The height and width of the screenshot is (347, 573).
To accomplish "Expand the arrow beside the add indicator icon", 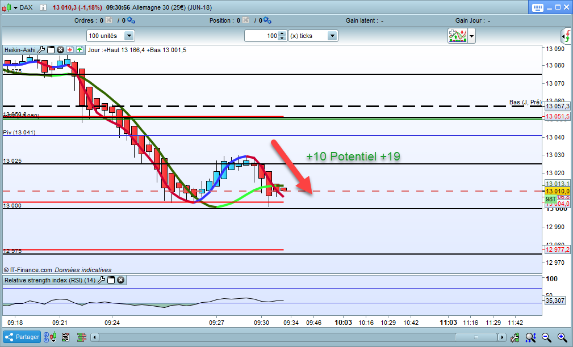I will point(472,36).
